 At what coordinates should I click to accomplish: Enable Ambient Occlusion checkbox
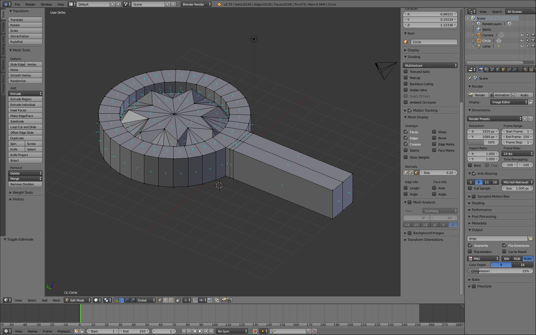(x=406, y=102)
